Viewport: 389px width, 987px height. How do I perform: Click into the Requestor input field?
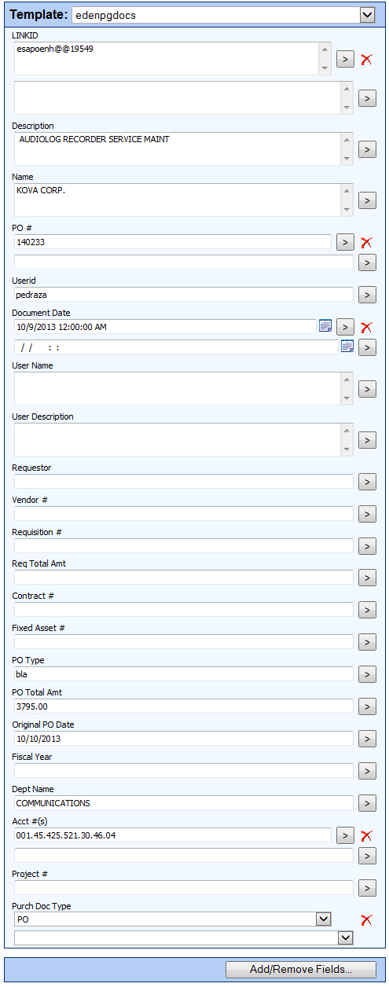point(184,481)
